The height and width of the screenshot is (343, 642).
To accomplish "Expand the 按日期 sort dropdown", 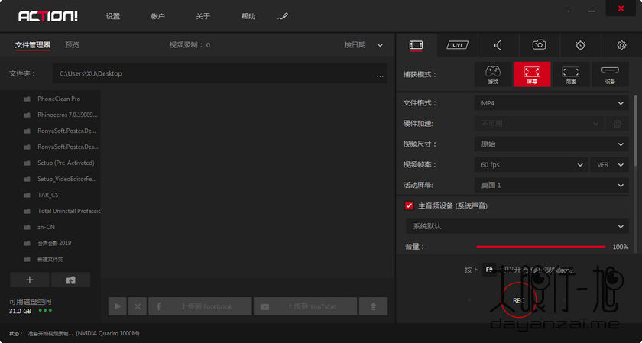I will point(364,45).
